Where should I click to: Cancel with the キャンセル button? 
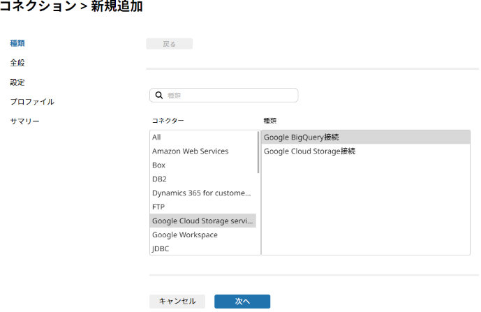pyautogui.click(x=177, y=302)
